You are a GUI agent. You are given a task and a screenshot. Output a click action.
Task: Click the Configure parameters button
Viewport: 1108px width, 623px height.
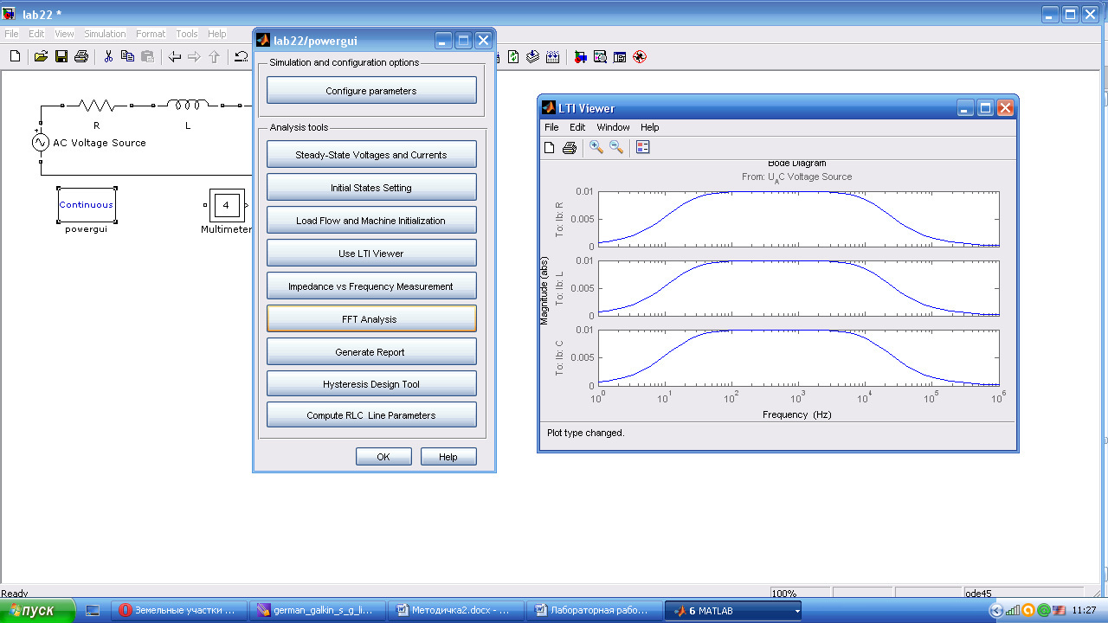pos(371,91)
